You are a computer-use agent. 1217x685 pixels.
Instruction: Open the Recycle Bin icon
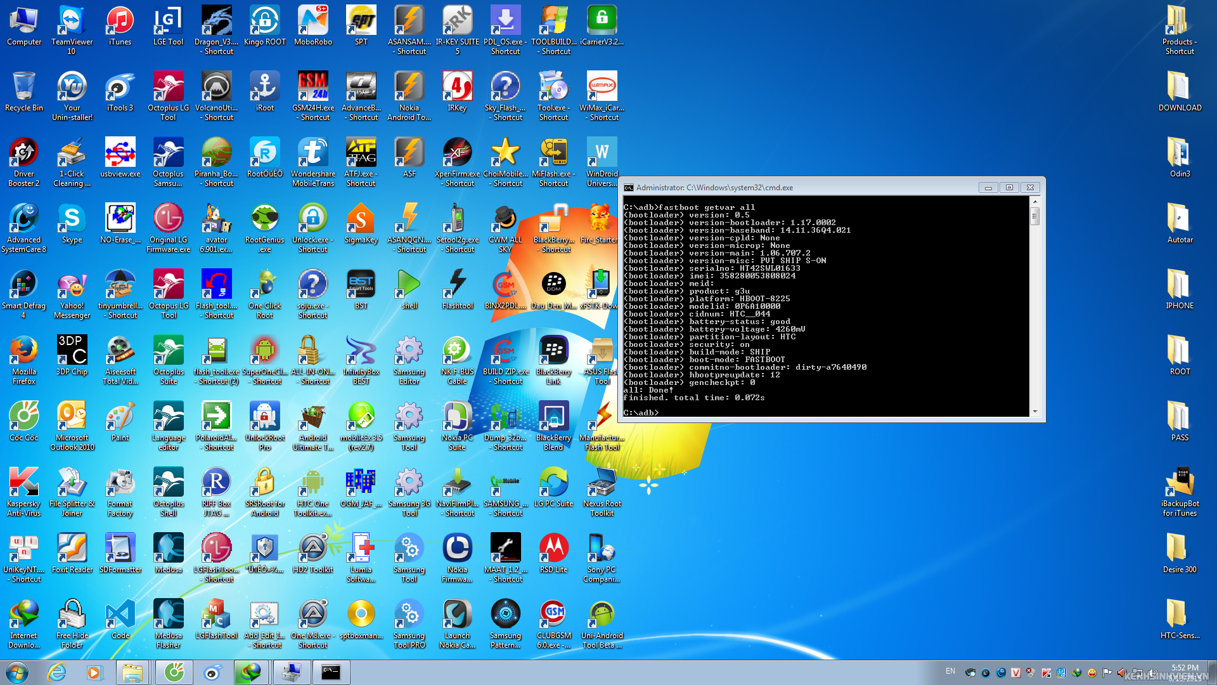(24, 91)
